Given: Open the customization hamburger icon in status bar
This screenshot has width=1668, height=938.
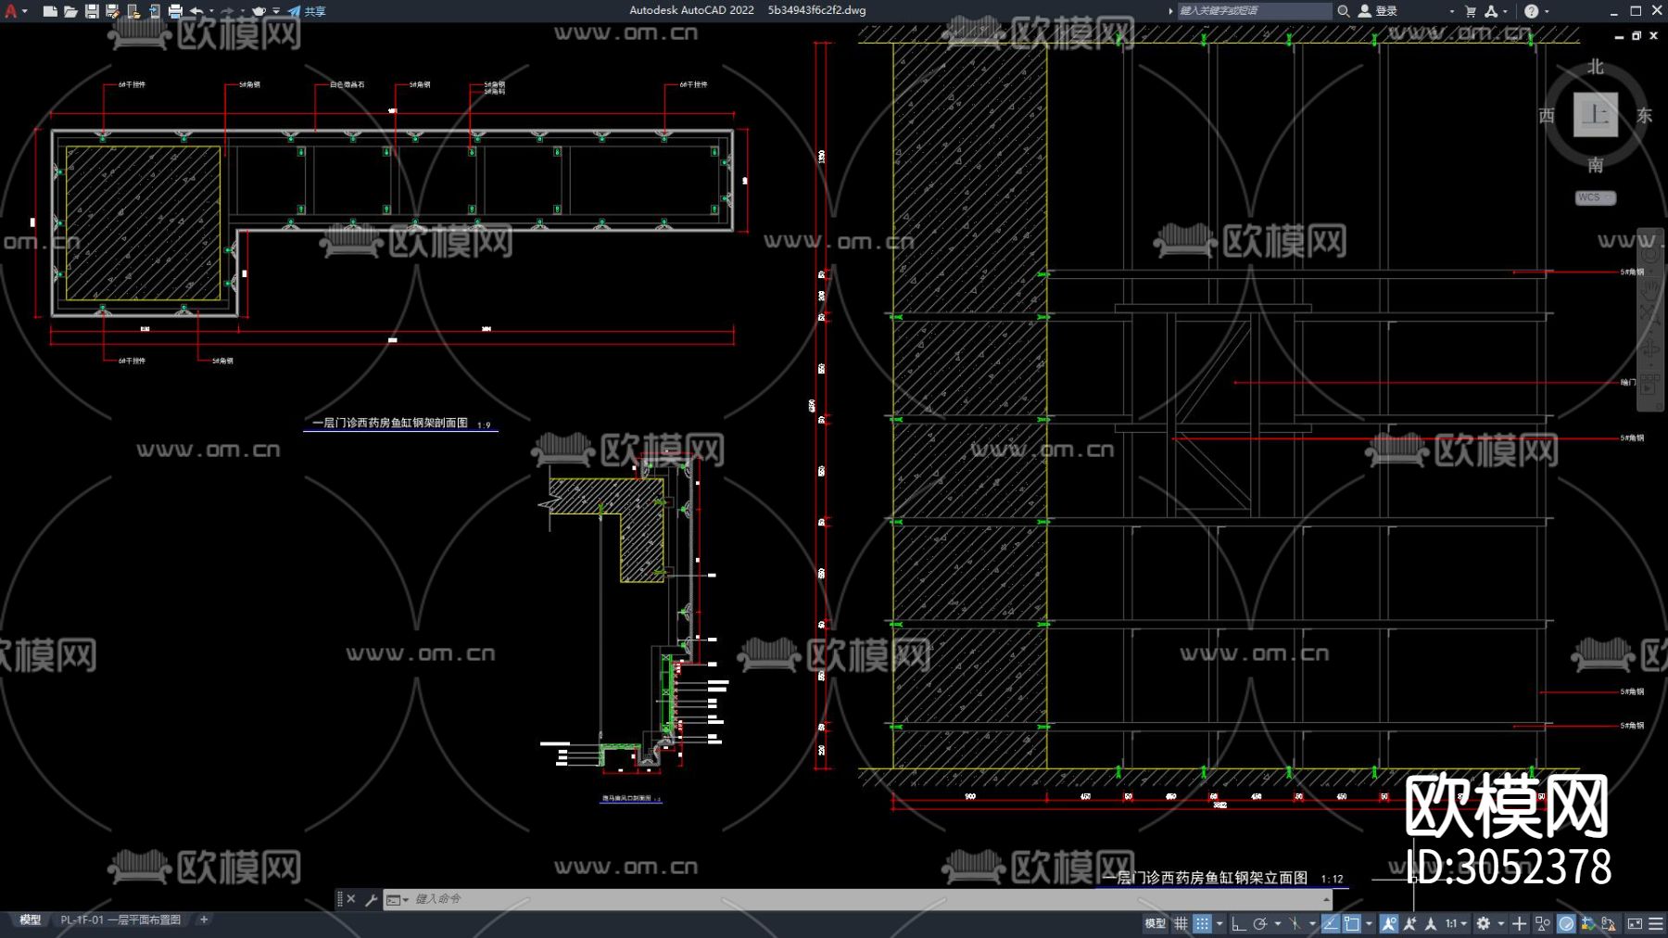Looking at the screenshot, I should pos(1655,923).
